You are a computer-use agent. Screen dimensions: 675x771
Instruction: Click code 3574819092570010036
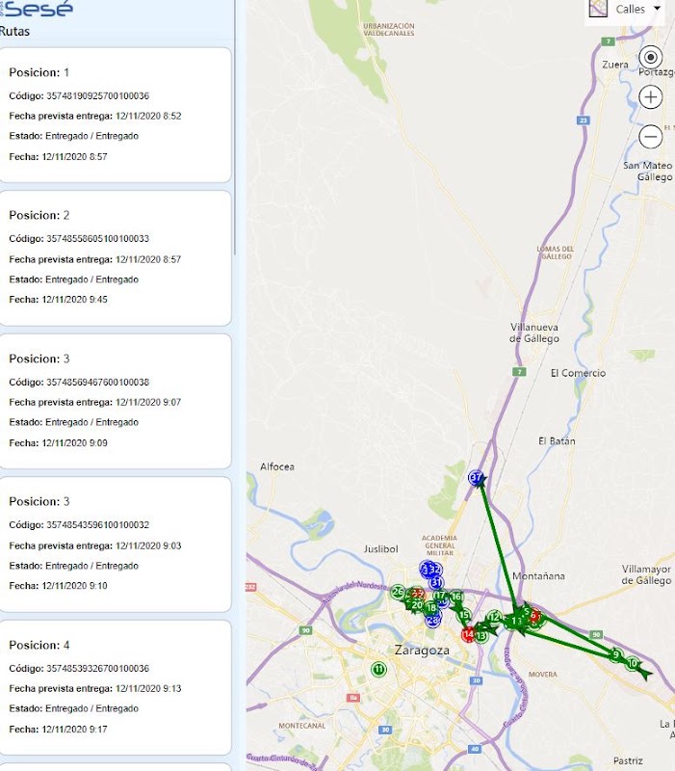(97, 95)
